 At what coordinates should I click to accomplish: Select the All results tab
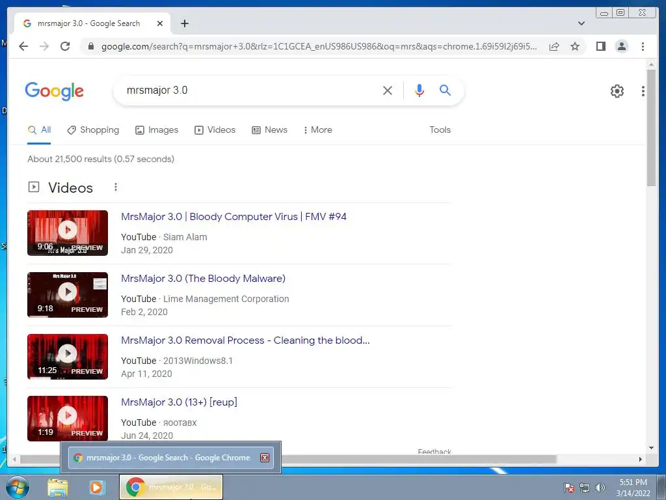click(39, 130)
